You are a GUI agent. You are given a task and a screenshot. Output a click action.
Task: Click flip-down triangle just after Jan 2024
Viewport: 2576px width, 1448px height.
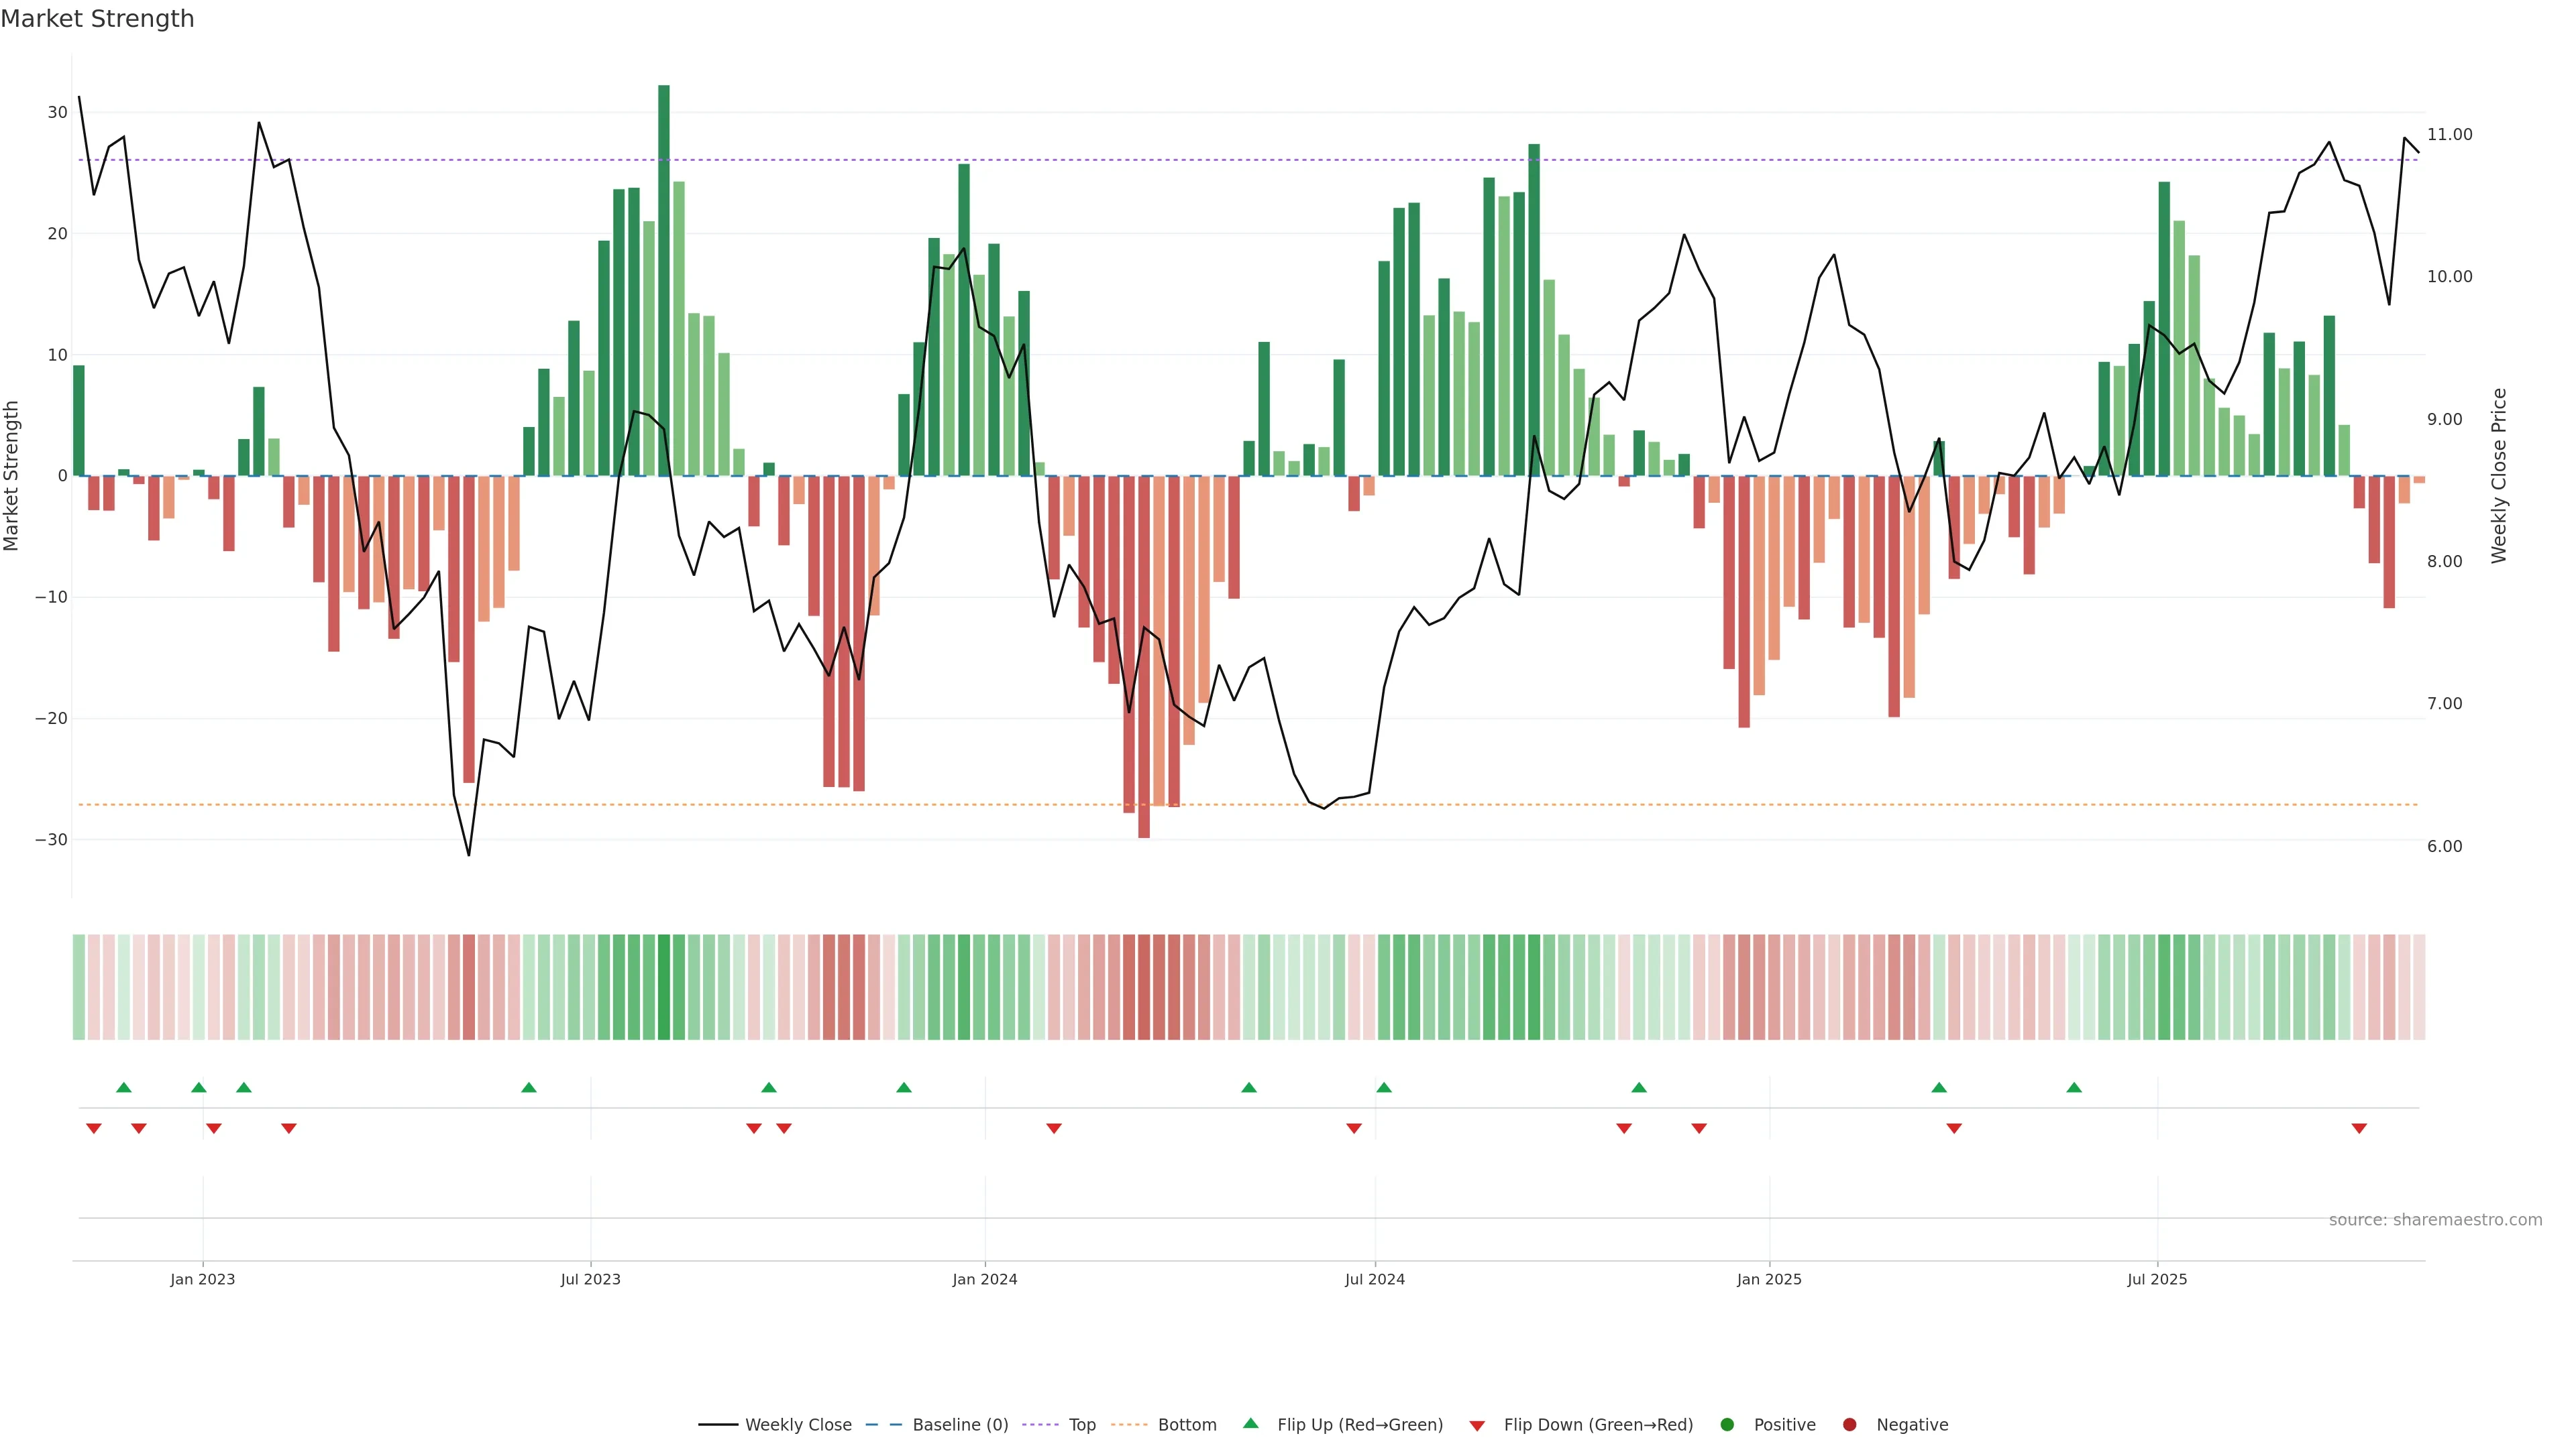(x=1054, y=1128)
